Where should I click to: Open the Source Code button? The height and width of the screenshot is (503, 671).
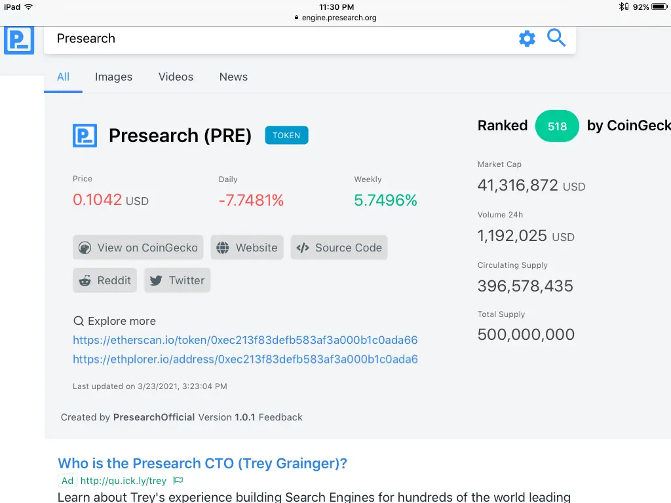[339, 248]
